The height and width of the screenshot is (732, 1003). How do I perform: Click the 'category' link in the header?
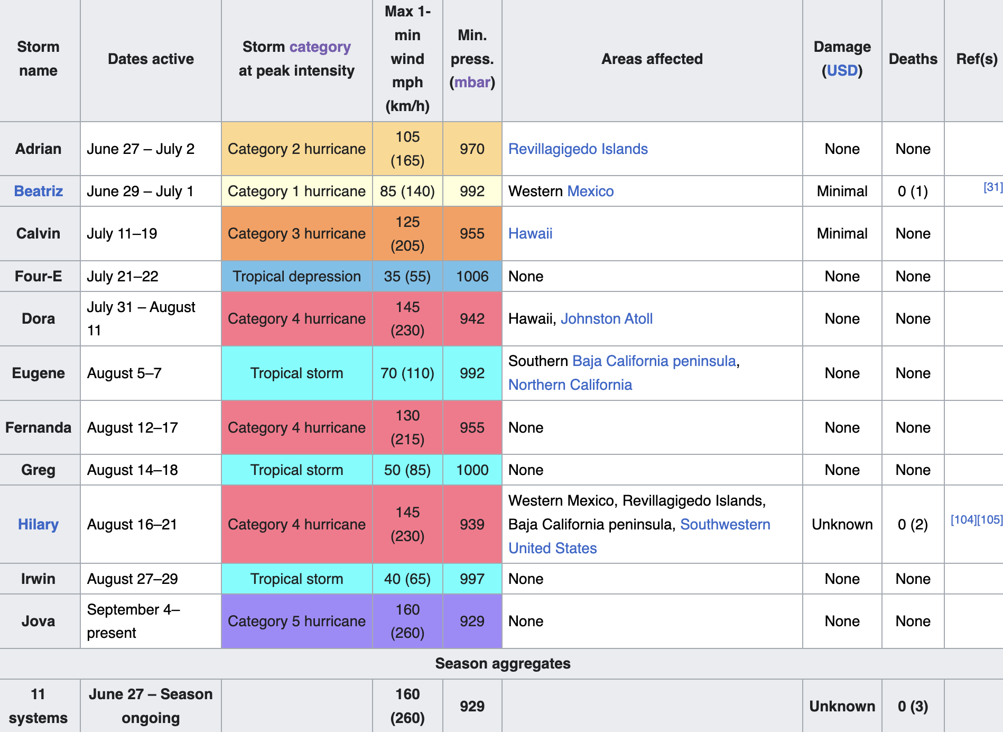click(320, 47)
